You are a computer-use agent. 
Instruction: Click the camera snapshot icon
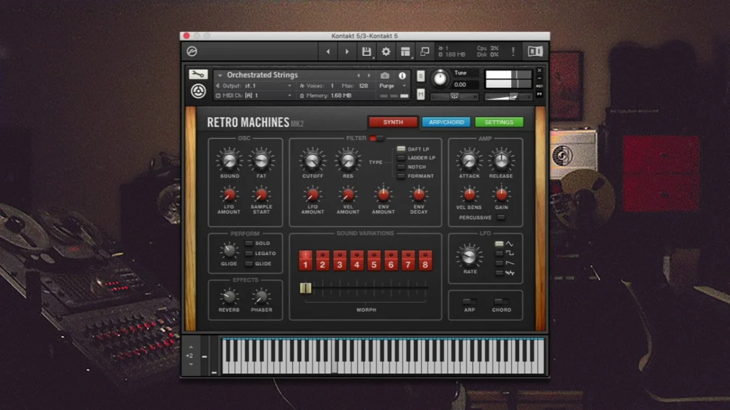(x=385, y=75)
